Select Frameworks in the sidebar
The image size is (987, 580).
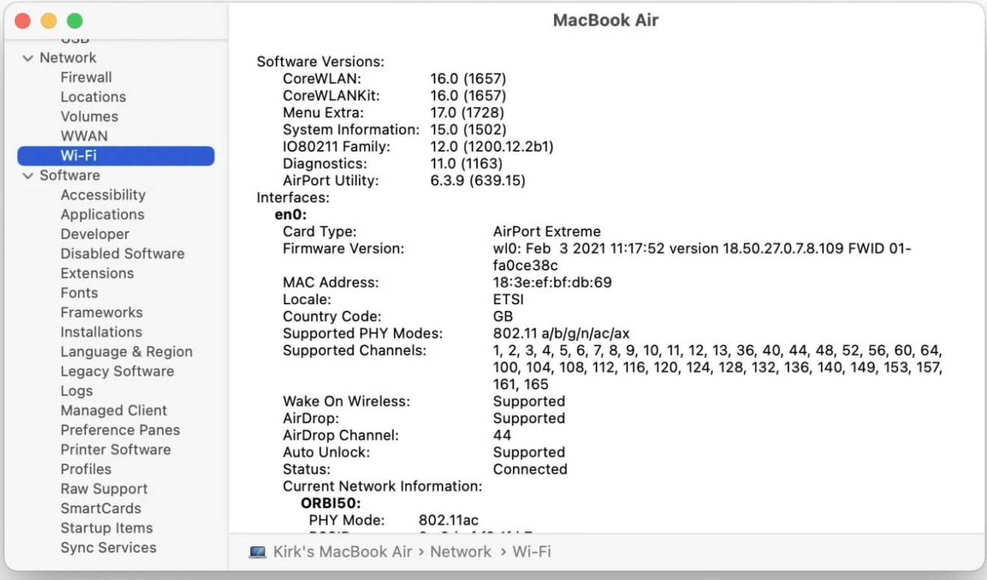click(102, 312)
